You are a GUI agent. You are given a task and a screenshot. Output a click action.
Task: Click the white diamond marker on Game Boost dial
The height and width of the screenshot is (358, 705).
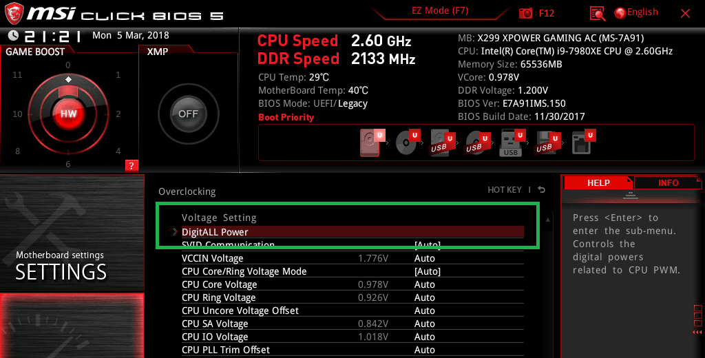(68, 80)
